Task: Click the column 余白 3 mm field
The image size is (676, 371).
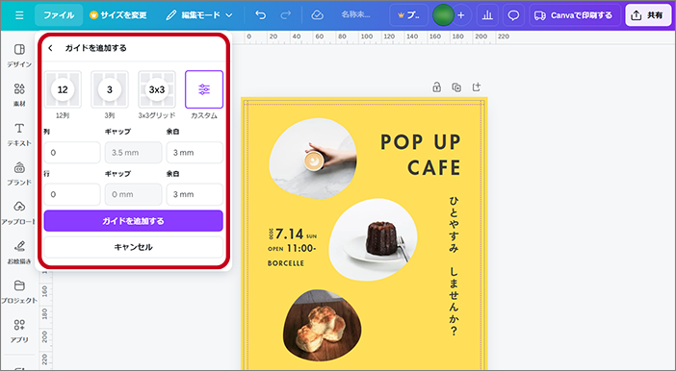Action: (x=195, y=153)
